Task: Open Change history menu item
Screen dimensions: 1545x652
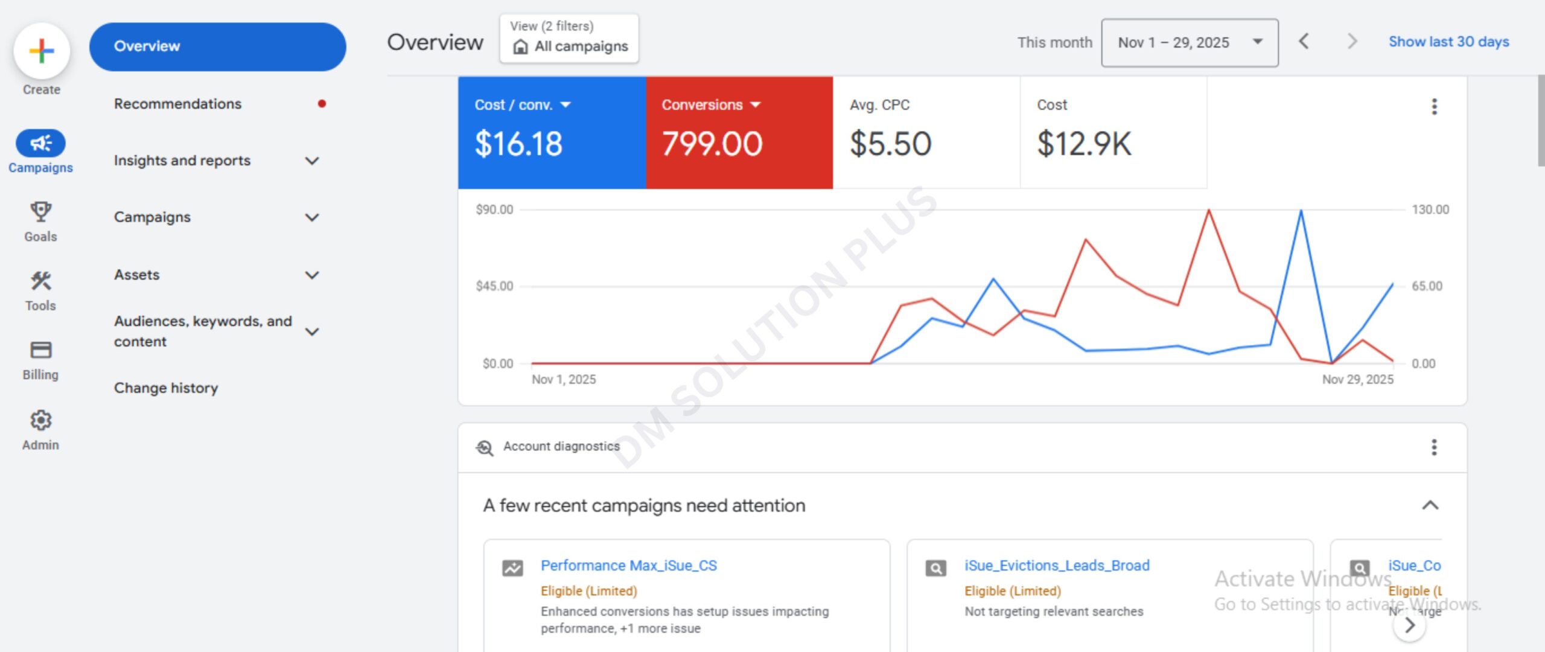Action: point(166,388)
